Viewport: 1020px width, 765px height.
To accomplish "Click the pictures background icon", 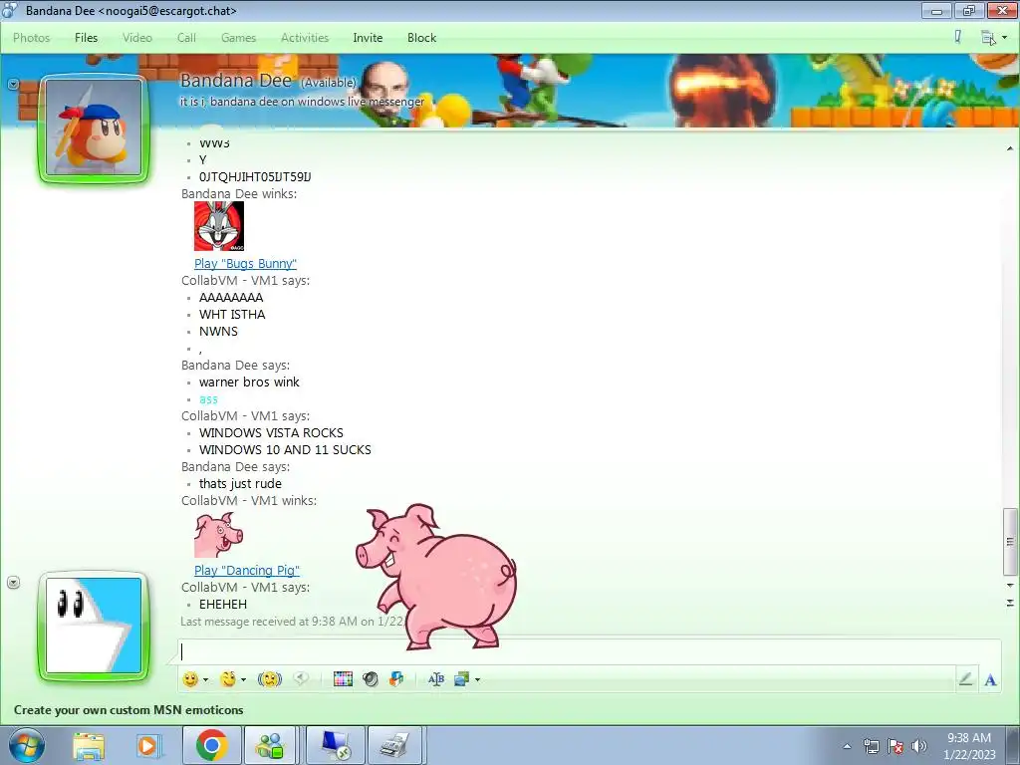I will tap(462, 679).
